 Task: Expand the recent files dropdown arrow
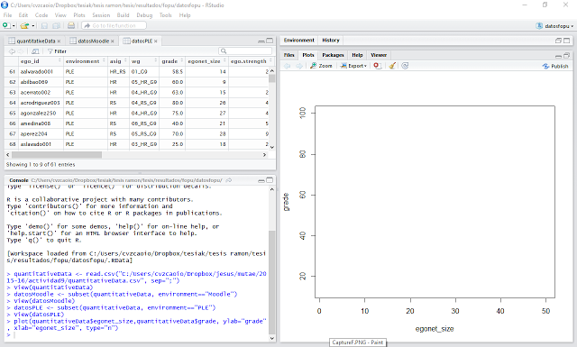(x=33, y=26)
